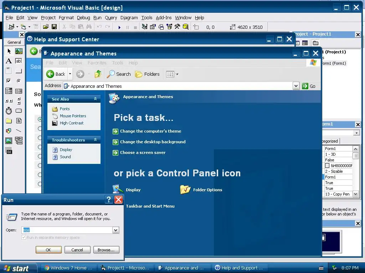Image resolution: width=365 pixels, height=273 pixels.
Task: Click the Start run arrow in VB toolbar
Action: point(119,27)
